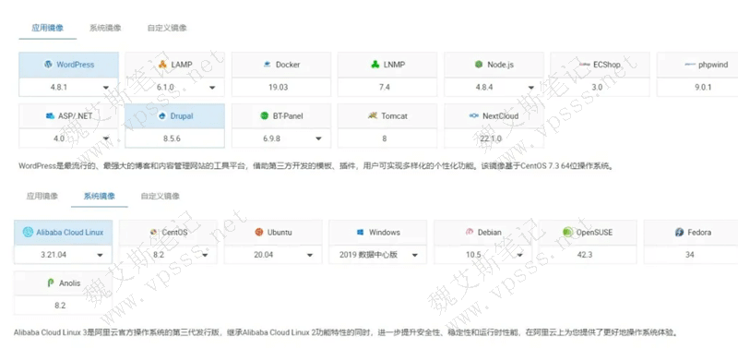Click the Docker whale icon
Image resolution: width=738 pixels, height=349 pixels.
click(268, 65)
